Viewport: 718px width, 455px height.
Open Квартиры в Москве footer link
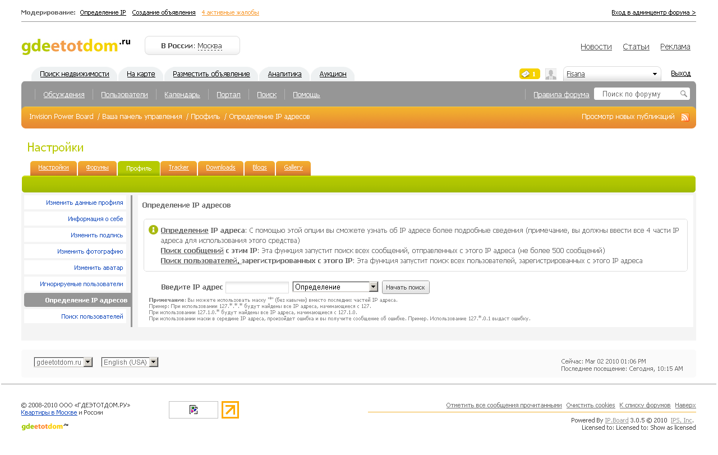tap(49, 412)
